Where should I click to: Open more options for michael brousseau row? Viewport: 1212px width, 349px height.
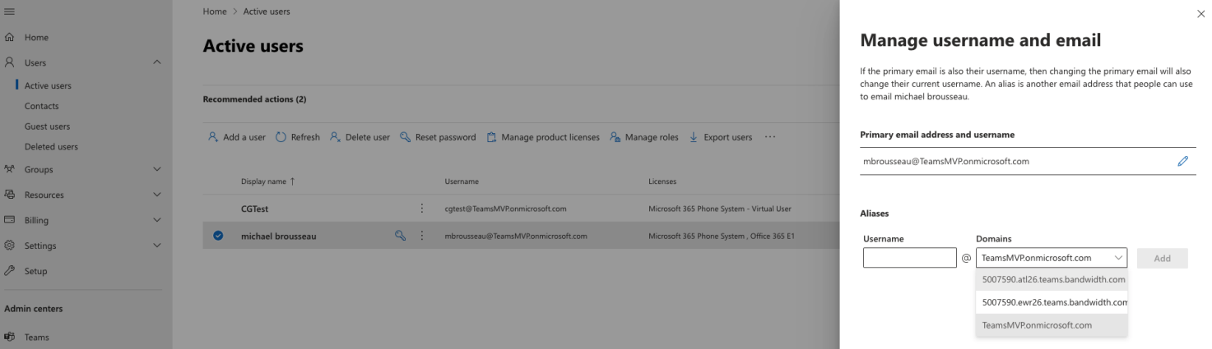(x=423, y=236)
